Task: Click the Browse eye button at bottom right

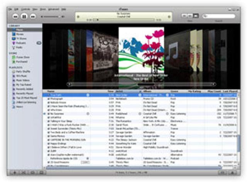Action: tap(222, 173)
